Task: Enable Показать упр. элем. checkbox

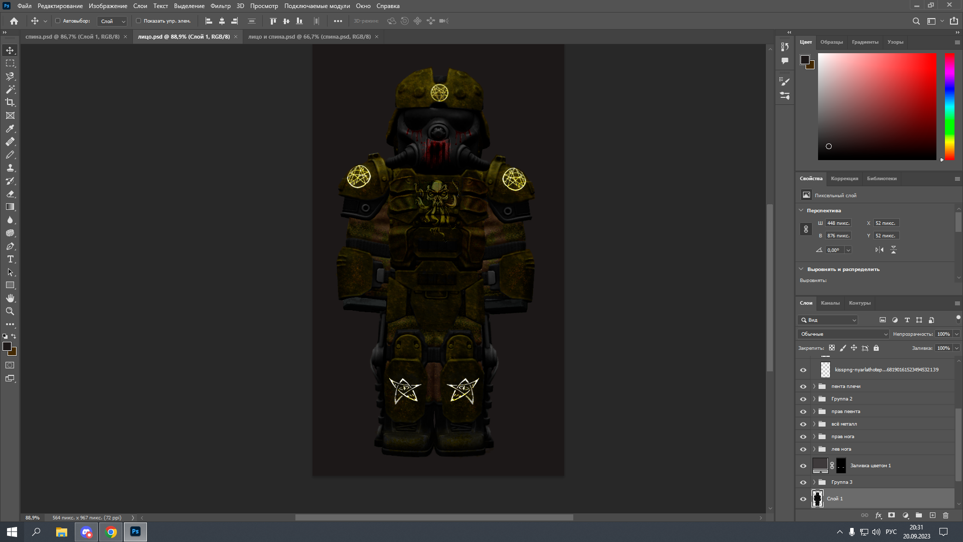Action: (138, 21)
